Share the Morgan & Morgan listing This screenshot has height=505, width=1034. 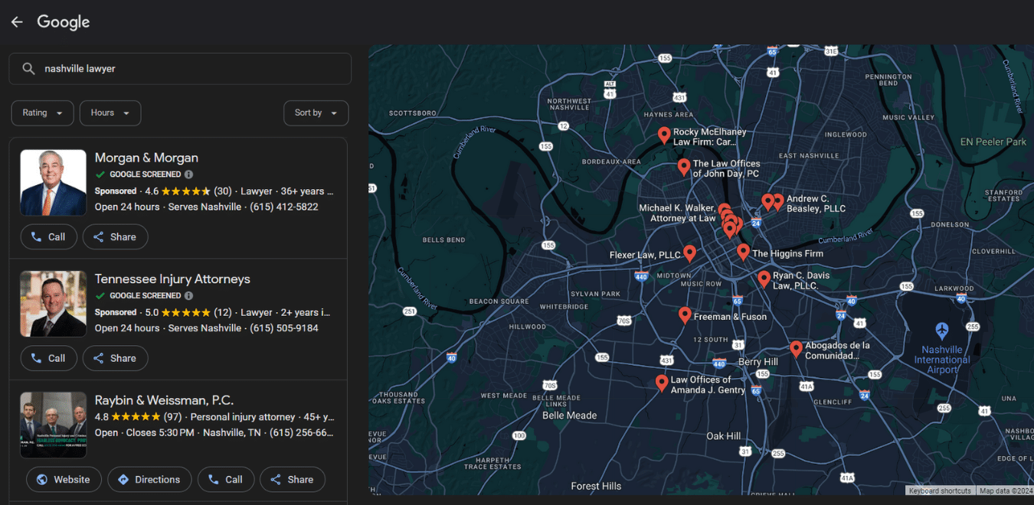(x=115, y=237)
